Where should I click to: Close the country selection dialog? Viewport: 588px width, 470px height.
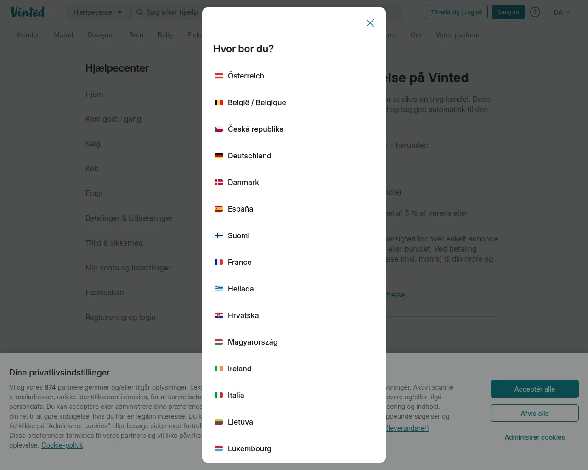(370, 23)
